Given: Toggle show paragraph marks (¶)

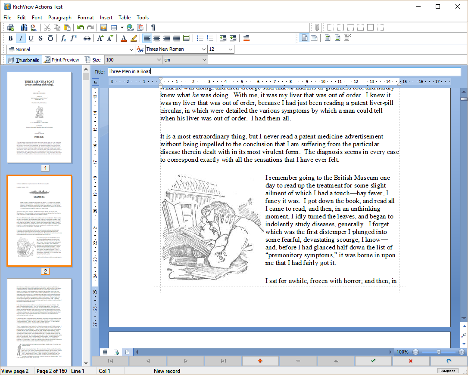Looking at the screenshot, I should 153,28.
